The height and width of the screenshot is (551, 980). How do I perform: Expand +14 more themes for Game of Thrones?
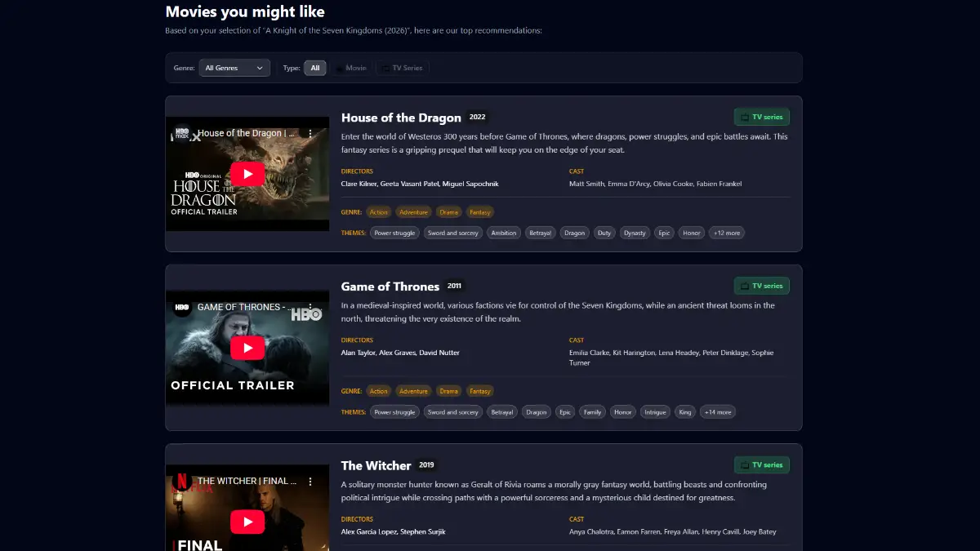point(717,412)
